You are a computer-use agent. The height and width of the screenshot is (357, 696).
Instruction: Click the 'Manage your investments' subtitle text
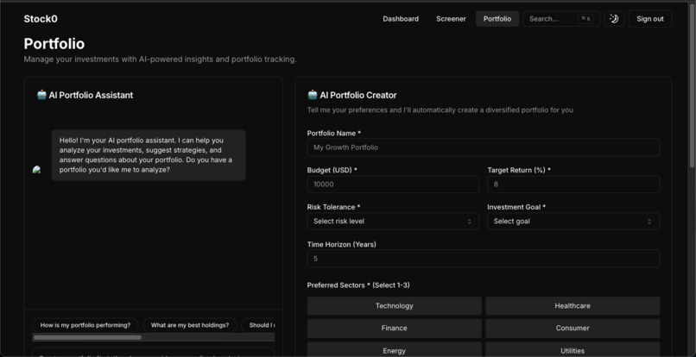[x=160, y=60]
